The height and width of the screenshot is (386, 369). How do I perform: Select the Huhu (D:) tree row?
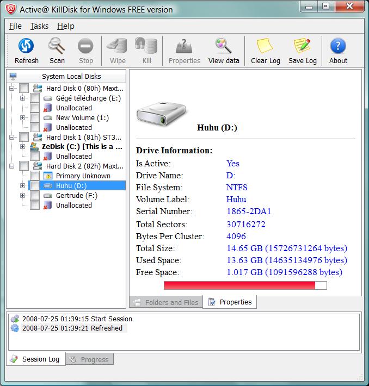[x=77, y=185]
